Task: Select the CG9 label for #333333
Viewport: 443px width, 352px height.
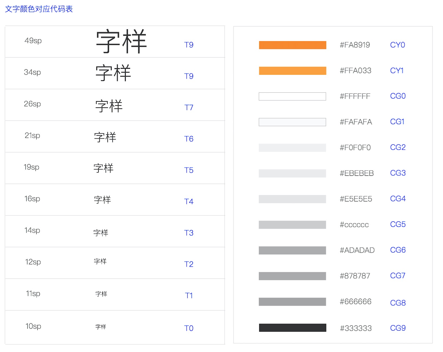Action: click(397, 328)
